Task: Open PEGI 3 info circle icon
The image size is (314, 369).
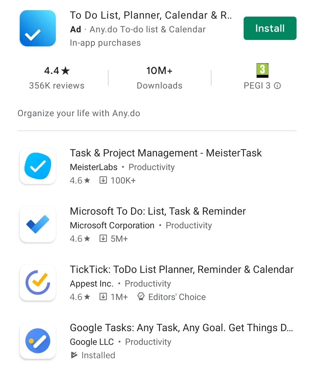Action: tap(278, 86)
